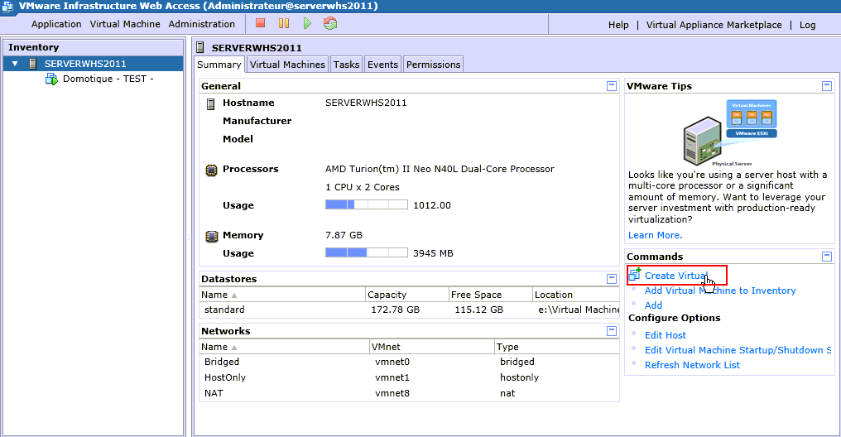This screenshot has height=437, width=841.
Task: Open the Virtual Appliance Marketplace link
Action: pos(714,25)
